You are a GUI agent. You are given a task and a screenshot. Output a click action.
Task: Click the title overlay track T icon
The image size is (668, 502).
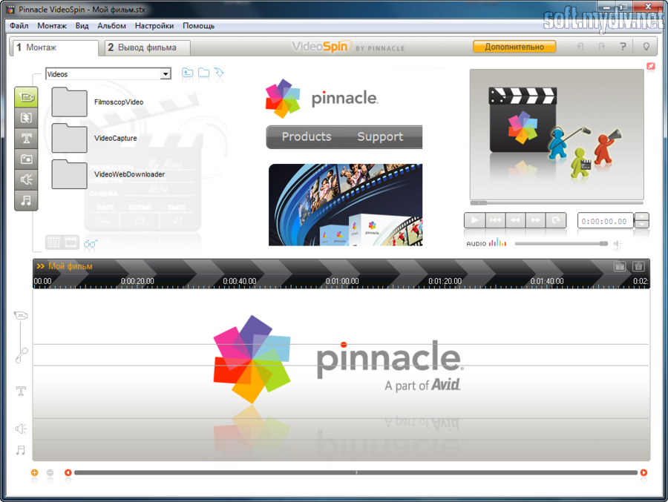coord(21,391)
